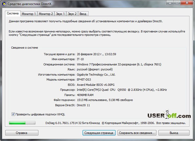Click the Файл подкачки: label
This screenshot has width=195, height=141.
(x=64, y=100)
